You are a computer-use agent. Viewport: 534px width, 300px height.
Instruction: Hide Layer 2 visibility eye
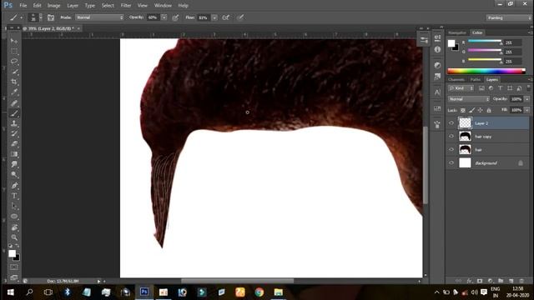click(451, 123)
